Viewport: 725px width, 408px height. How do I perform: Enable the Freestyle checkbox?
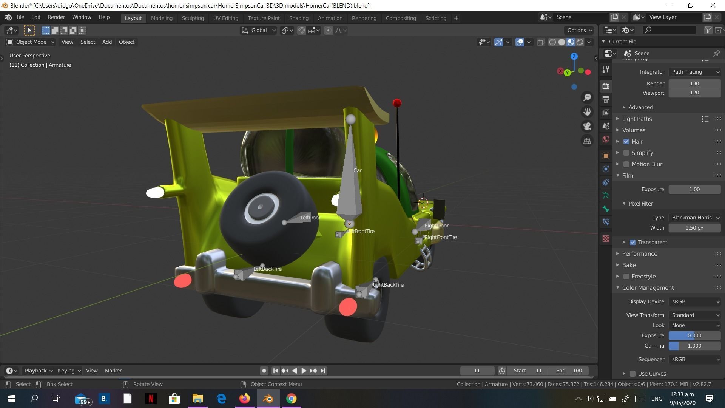tap(626, 276)
